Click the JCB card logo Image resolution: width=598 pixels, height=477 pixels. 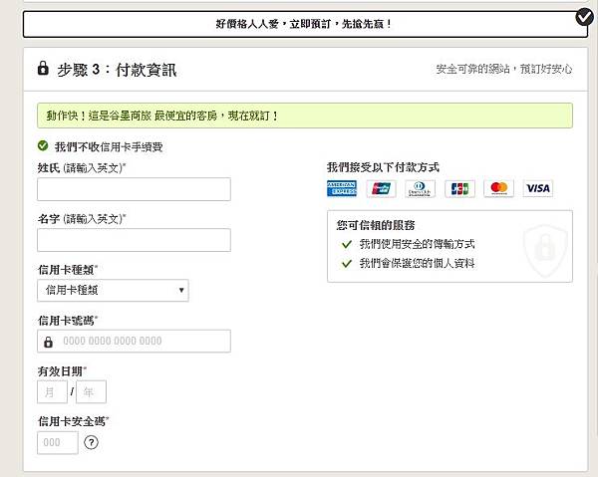click(459, 188)
